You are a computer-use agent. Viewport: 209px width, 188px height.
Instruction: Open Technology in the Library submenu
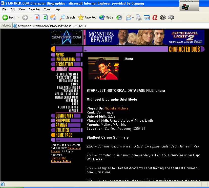[x=70, y=91]
